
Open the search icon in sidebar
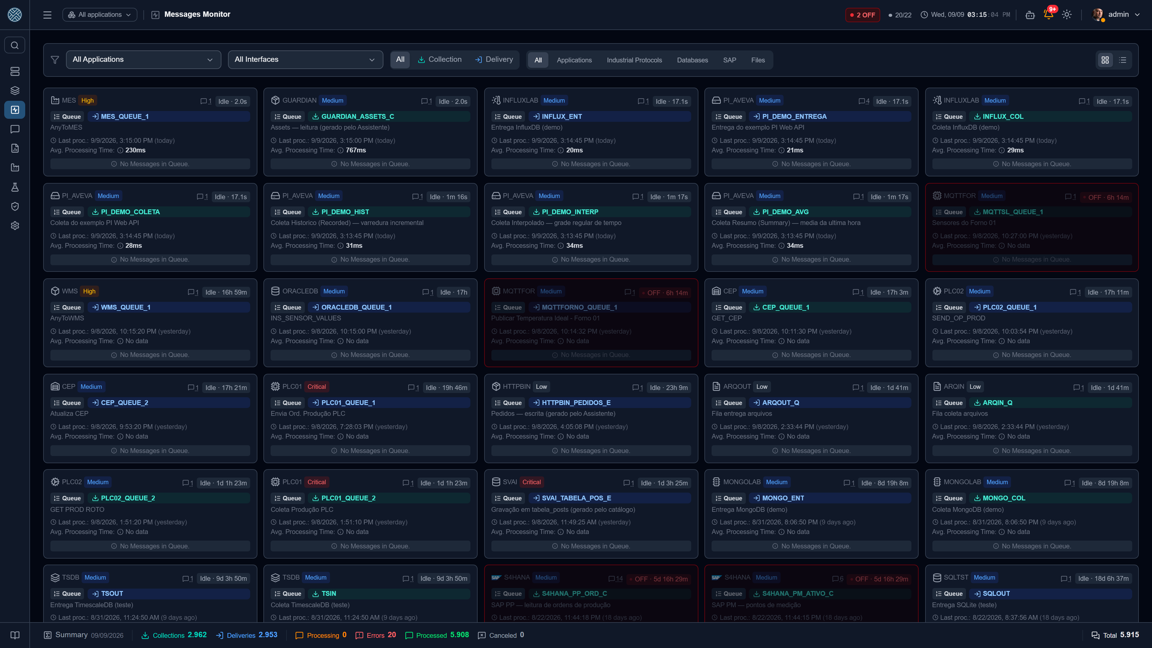coord(15,45)
